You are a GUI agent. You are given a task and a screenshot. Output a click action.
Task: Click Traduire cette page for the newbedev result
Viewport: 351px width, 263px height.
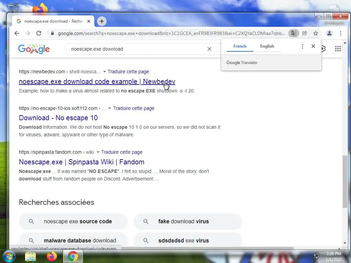click(128, 72)
